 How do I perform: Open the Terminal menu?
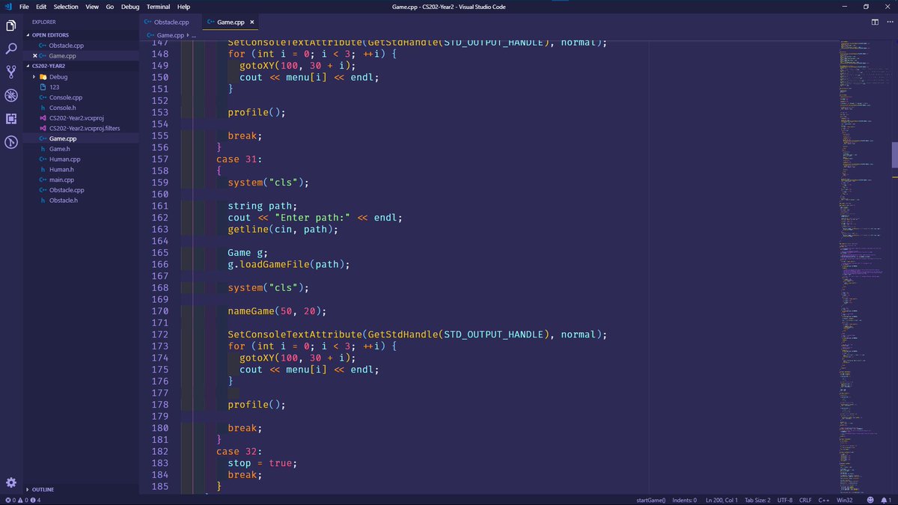(158, 7)
